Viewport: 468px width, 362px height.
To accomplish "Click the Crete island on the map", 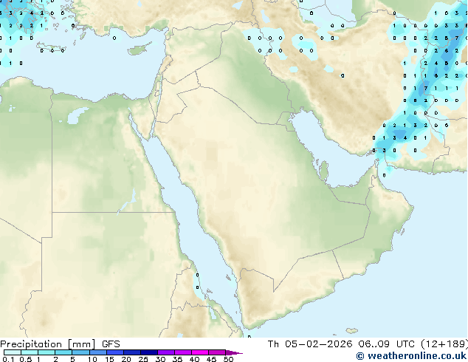I will (51, 48).
